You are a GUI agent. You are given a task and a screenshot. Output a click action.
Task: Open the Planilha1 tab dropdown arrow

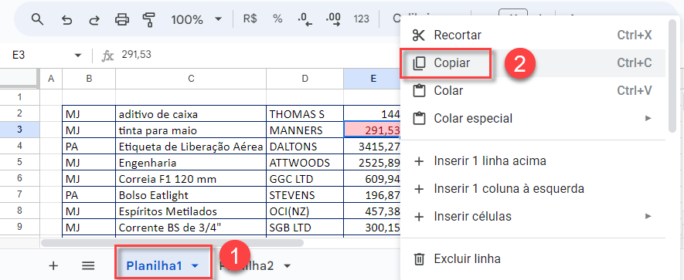(196, 265)
